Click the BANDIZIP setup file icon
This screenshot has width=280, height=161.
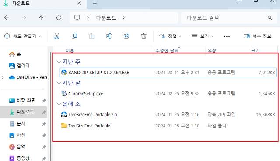pos(64,73)
